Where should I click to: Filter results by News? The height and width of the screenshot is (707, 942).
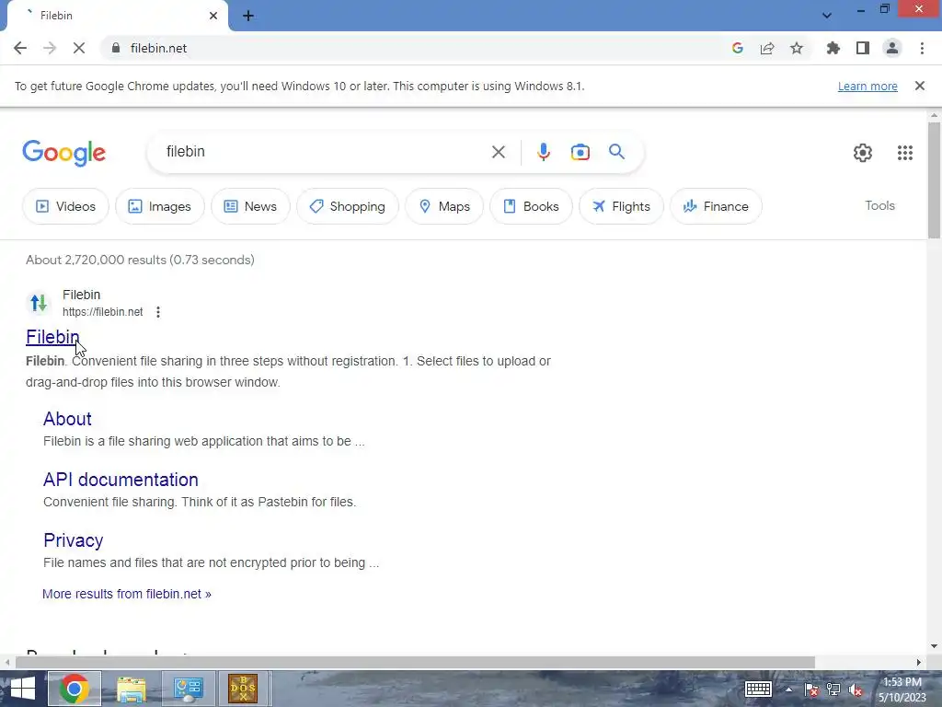click(x=250, y=206)
